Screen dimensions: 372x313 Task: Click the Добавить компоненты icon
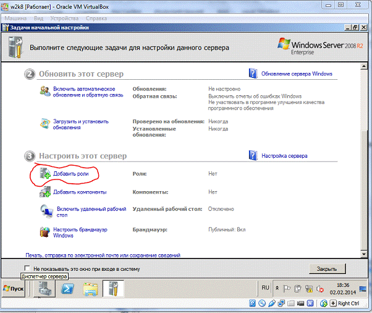(45, 192)
